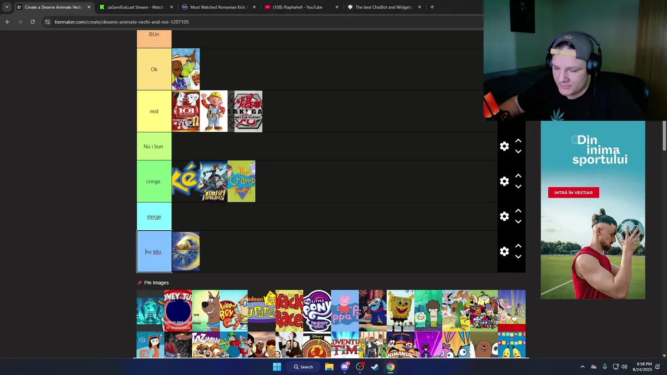Open a new browser tab
The image size is (667, 375).
tap(432, 7)
